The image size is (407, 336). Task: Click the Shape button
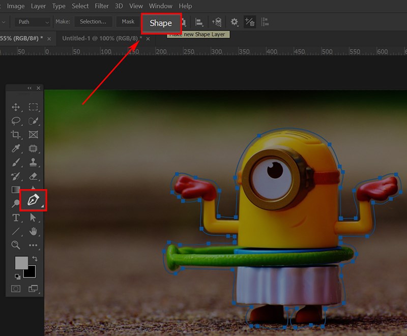(161, 23)
